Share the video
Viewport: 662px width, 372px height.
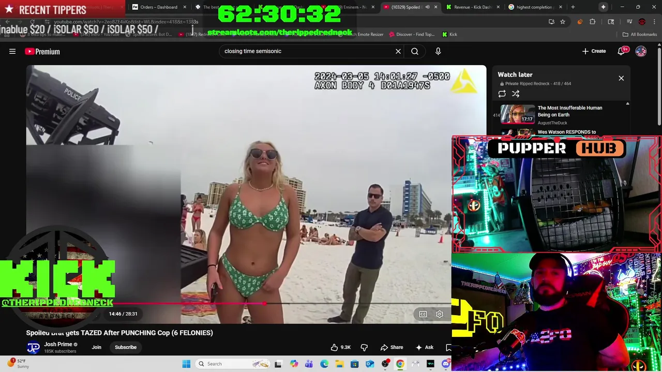click(392, 347)
